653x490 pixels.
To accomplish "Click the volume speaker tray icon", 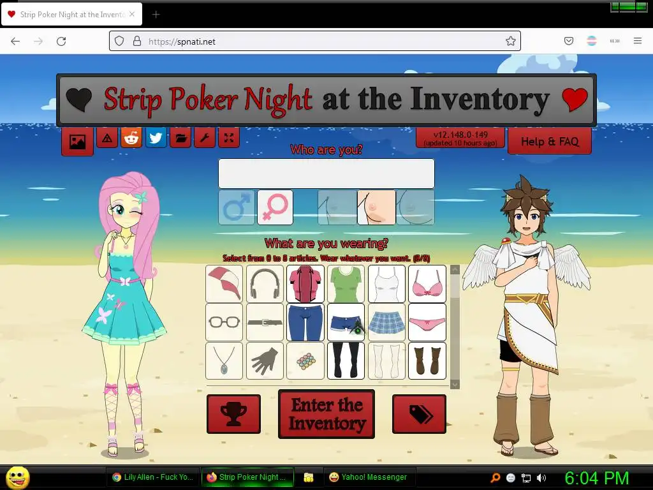I will tap(541, 478).
